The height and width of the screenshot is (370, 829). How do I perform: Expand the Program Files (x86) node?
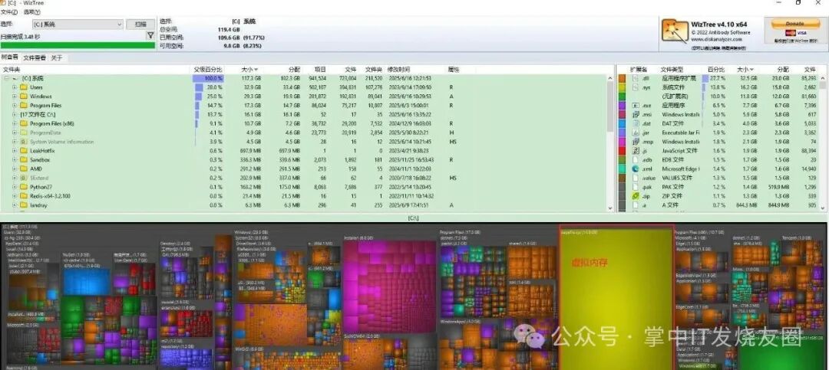pyautogui.click(x=15, y=123)
